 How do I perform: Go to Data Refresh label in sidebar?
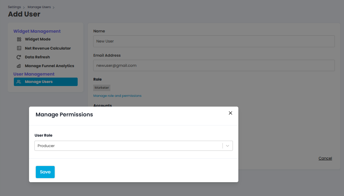[37, 57]
